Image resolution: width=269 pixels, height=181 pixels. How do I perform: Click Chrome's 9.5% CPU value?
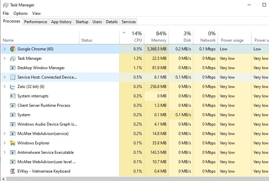(138, 49)
